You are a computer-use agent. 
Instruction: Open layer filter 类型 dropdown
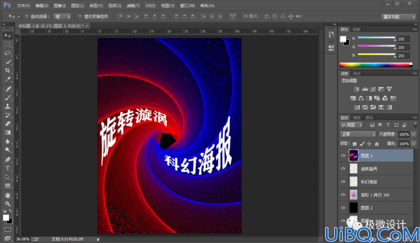click(x=351, y=125)
